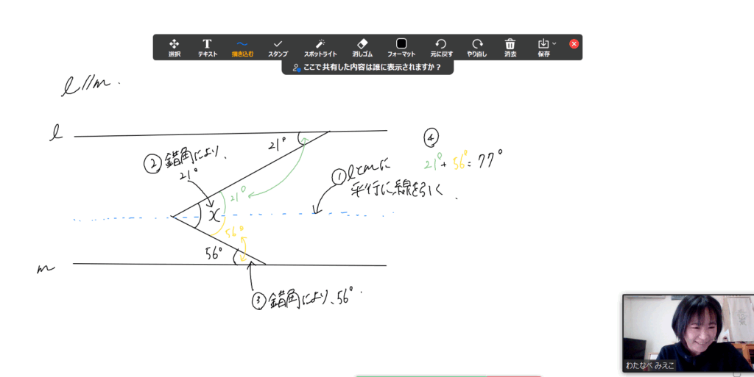
Task: Click the red stop-share bar at bottom
Action: pyautogui.click(x=514, y=376)
